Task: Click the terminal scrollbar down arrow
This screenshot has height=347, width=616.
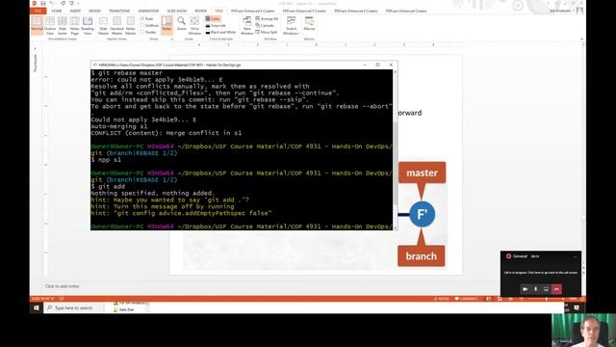Action: (395, 227)
